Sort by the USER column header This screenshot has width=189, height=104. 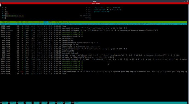tap(8, 22)
